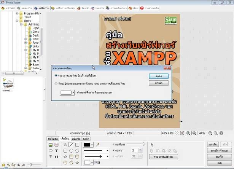Select the straight line drawing tool
234x169 pixels.
(71, 145)
